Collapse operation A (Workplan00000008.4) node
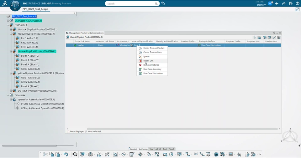Screen dimensions: 301x158 point(11,99)
